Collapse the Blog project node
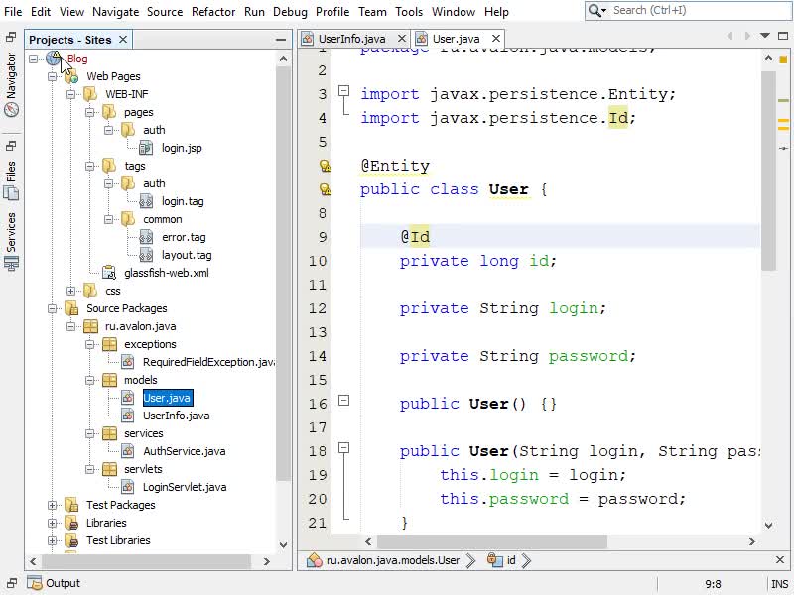This screenshot has height=595, width=794. tap(34, 59)
